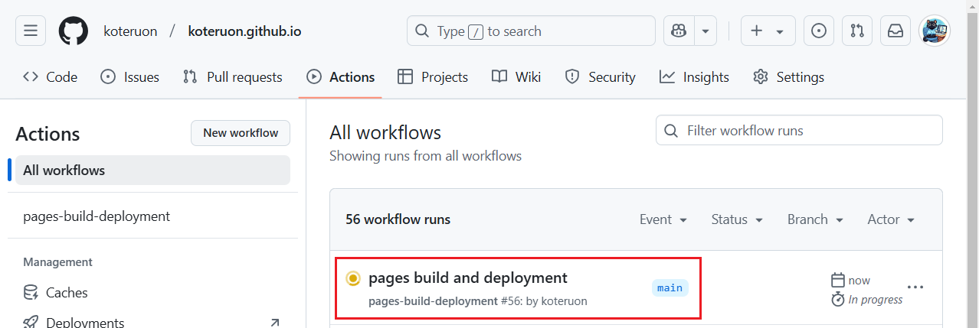Expand the Copilot dropdown arrow

coord(705,31)
